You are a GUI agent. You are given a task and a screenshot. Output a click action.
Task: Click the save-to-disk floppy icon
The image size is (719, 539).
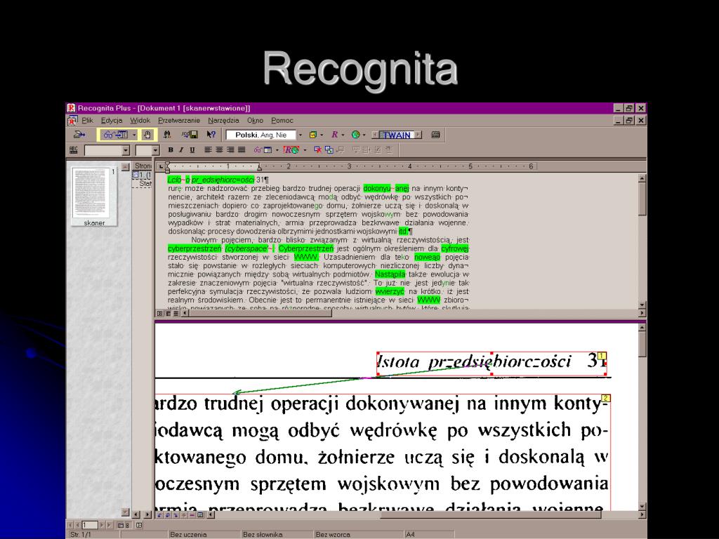point(190,135)
